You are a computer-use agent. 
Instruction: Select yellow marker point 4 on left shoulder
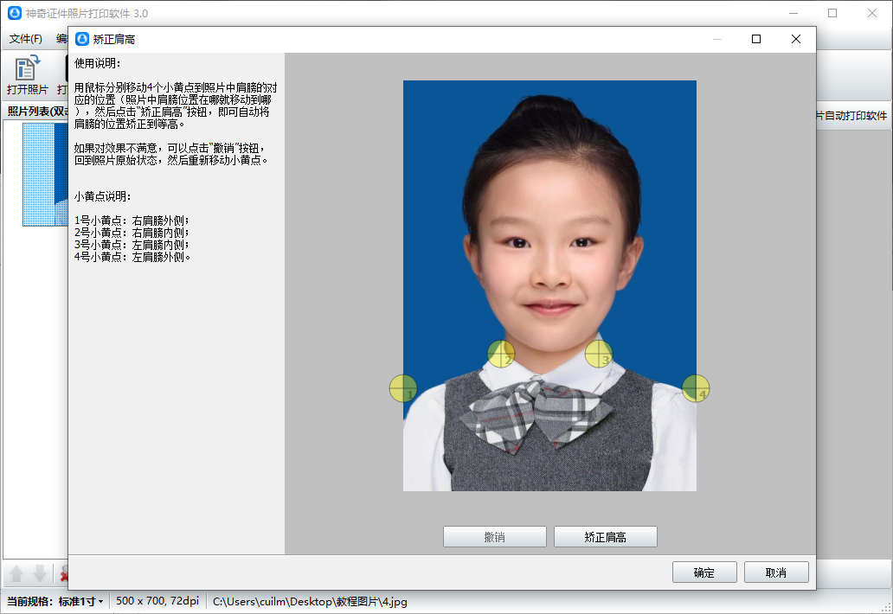(696, 389)
